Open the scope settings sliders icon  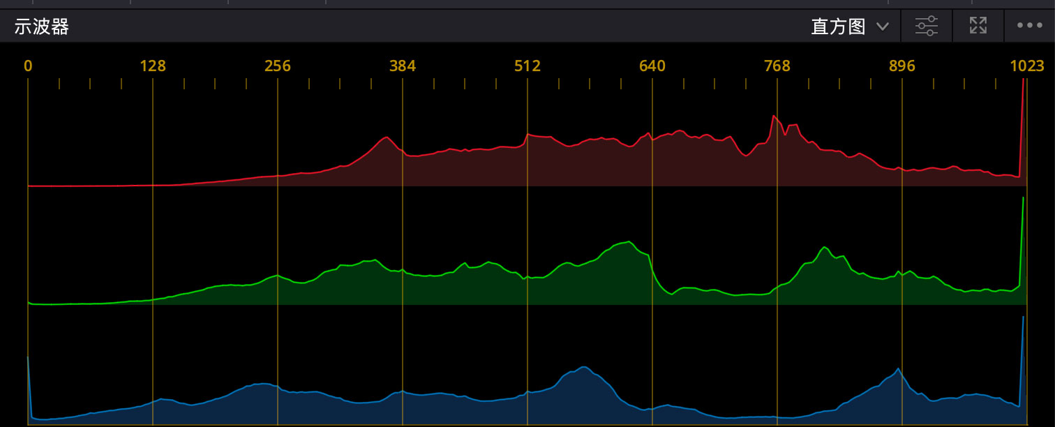coord(927,27)
